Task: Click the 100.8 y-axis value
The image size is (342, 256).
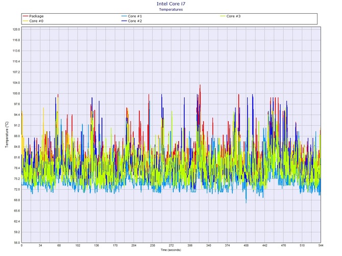Action: click(16, 93)
